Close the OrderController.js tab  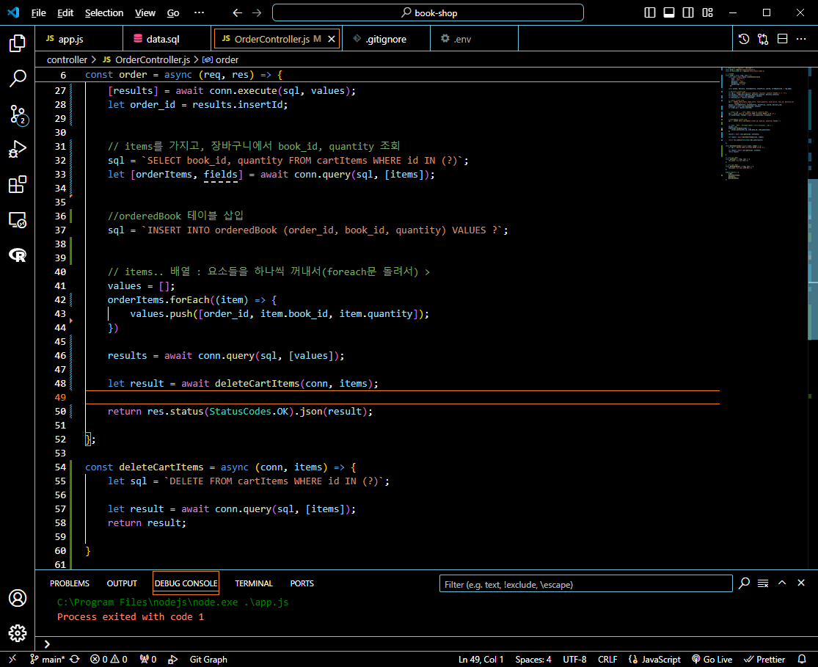coord(332,39)
